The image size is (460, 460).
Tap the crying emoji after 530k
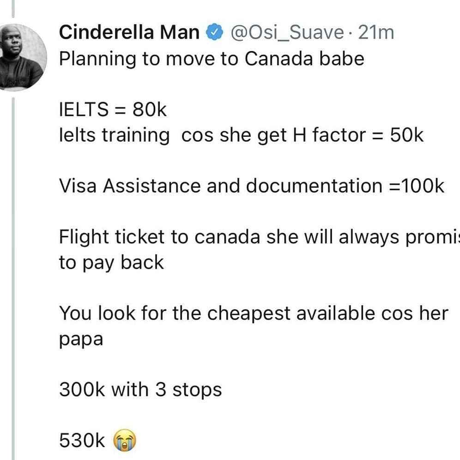click(x=125, y=440)
